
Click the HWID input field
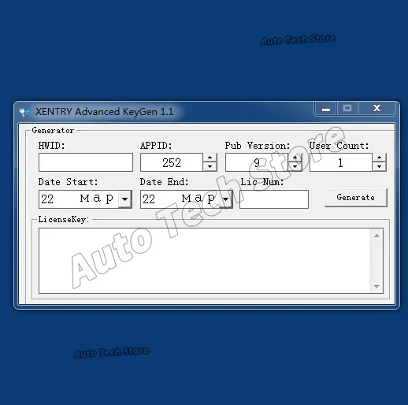click(86, 162)
